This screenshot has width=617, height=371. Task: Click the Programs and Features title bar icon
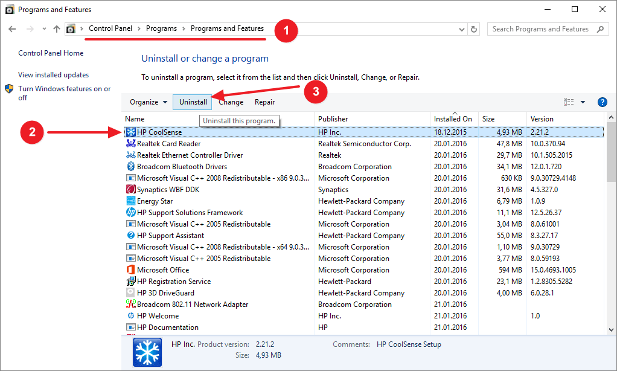pos(10,10)
